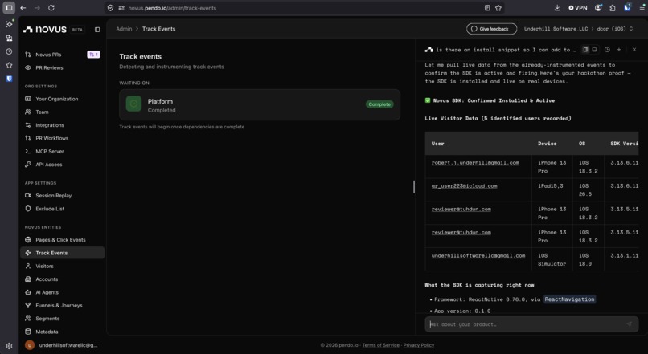Click the Session Replay camera icon
The height and width of the screenshot is (354, 648).
pos(28,196)
